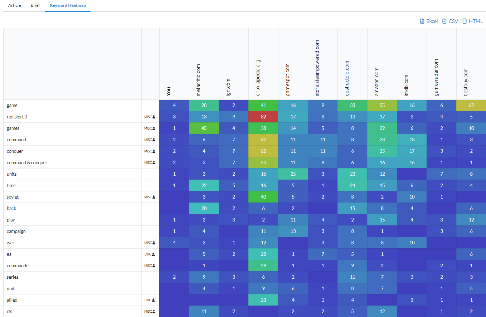The image size is (486, 317).
Task: Switch to the Article tab
Action: (x=14, y=5)
